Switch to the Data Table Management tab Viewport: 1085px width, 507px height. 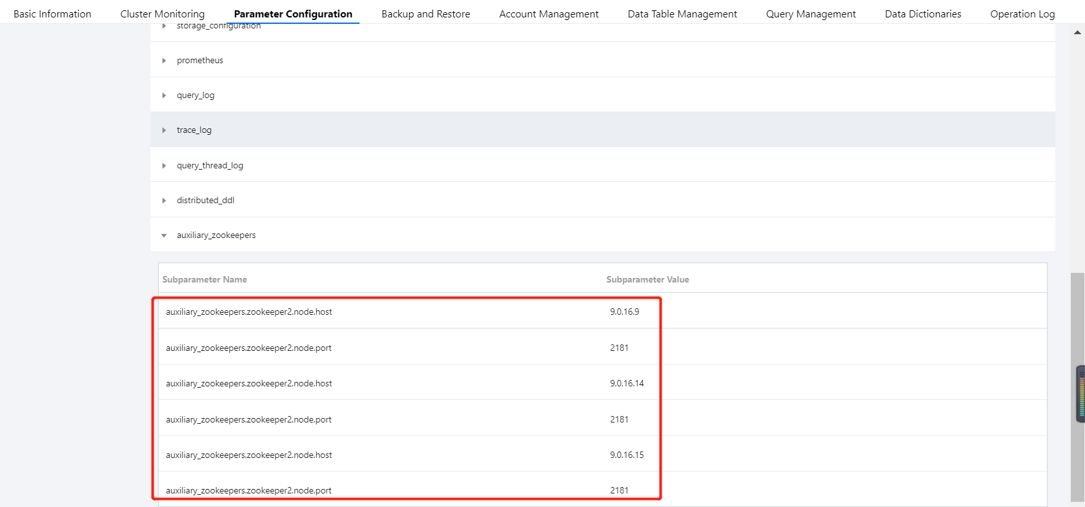(x=682, y=14)
